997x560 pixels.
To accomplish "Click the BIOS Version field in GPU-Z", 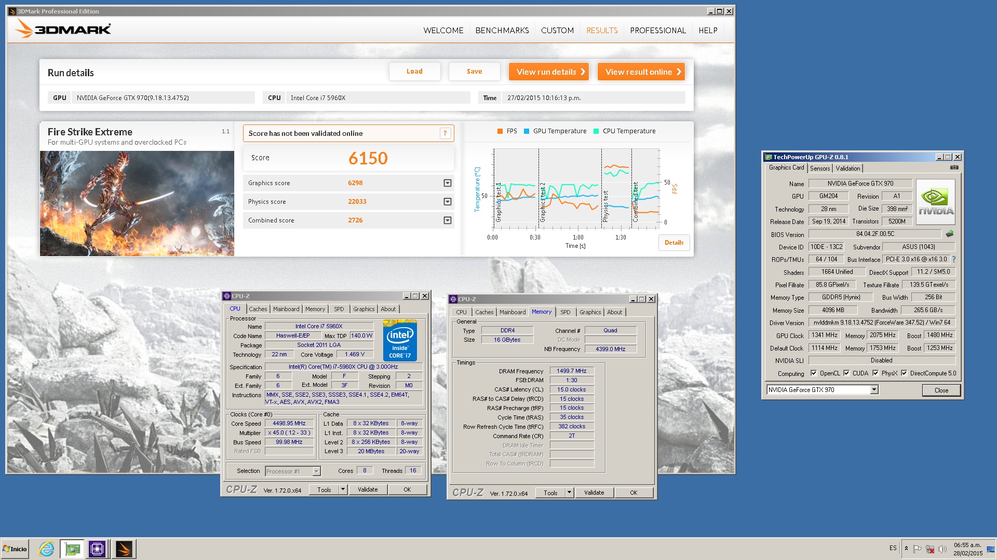I will point(875,234).
